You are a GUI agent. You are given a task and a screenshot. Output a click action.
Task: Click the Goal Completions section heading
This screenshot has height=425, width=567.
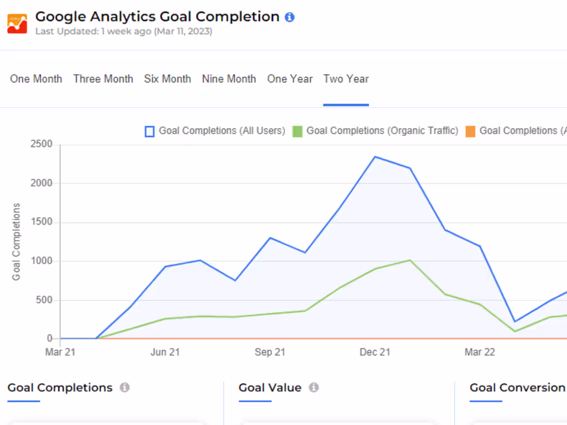pyautogui.click(x=60, y=387)
